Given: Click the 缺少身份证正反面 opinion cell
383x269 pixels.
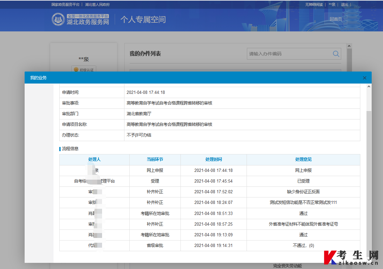Looking at the screenshot, I should point(303,192).
